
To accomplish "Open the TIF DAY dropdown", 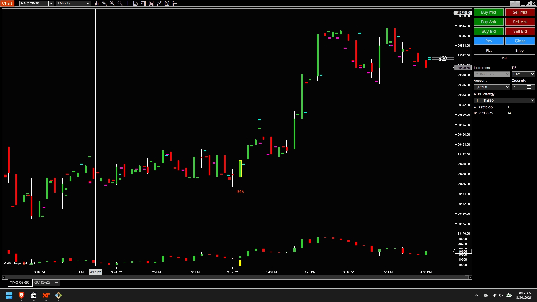I will tap(523, 74).
